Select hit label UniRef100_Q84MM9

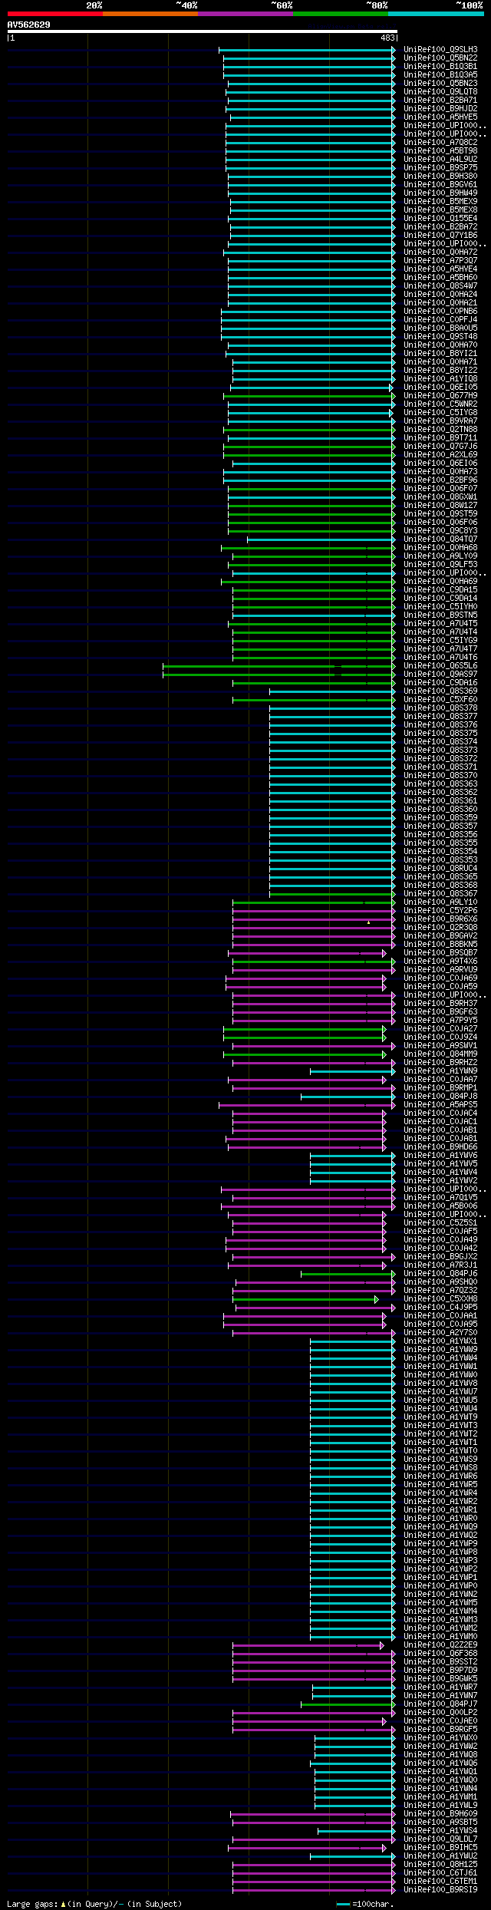pos(440,1054)
